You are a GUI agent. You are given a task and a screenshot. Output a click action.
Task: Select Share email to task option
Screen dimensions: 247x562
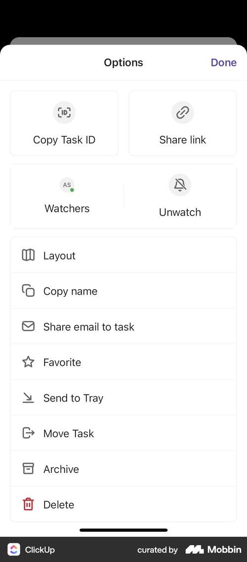(123, 326)
